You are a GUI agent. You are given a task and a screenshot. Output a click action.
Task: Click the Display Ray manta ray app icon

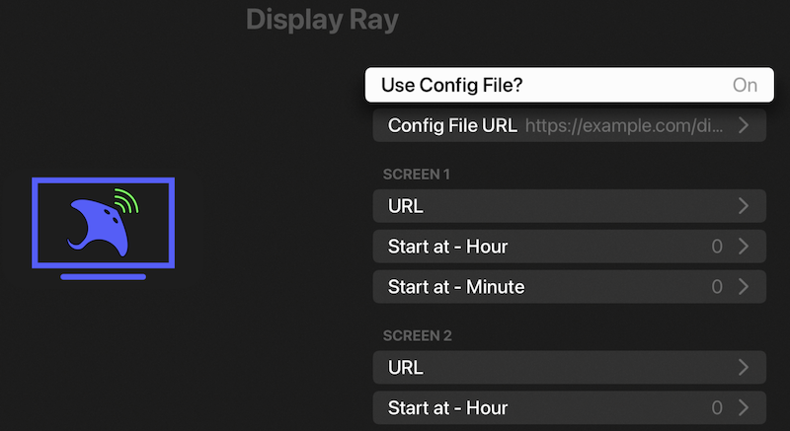pos(104,229)
